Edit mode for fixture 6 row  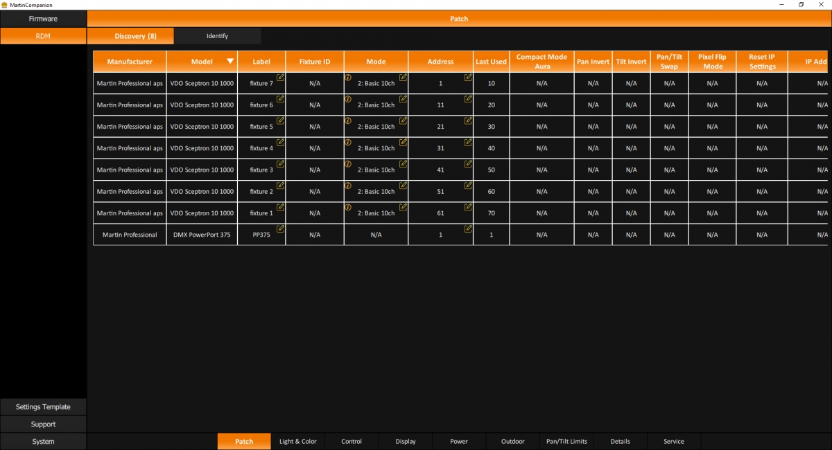[404, 99]
